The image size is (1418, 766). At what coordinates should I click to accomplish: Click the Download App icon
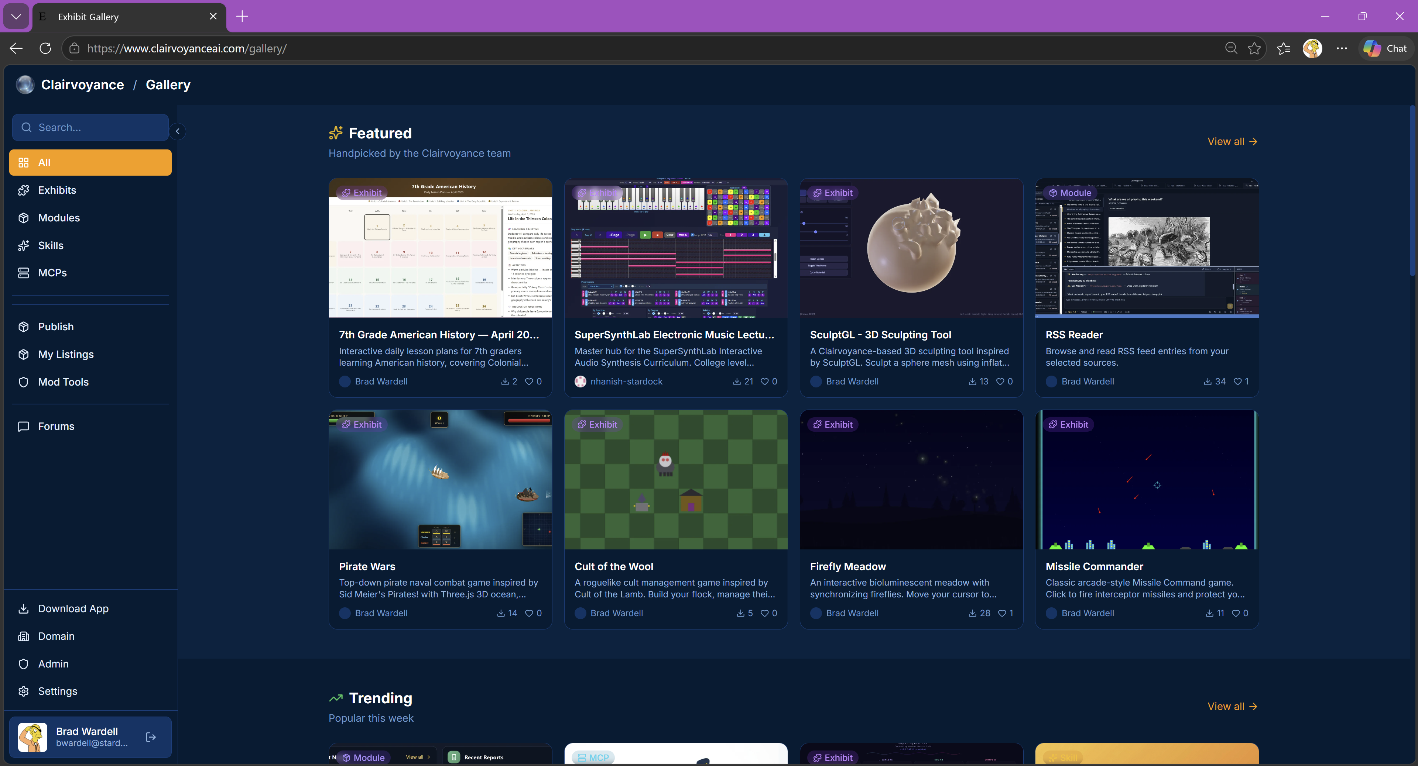click(23, 609)
